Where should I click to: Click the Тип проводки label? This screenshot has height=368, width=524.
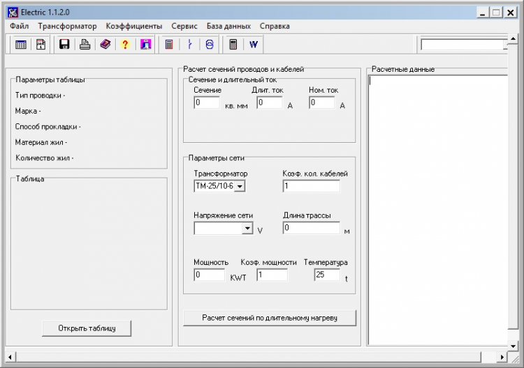(x=40, y=95)
